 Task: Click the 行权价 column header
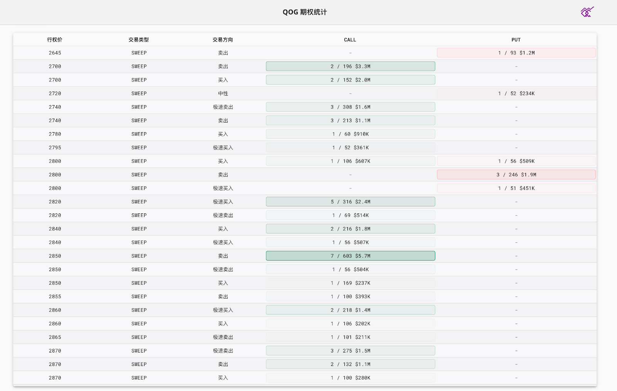pos(55,40)
